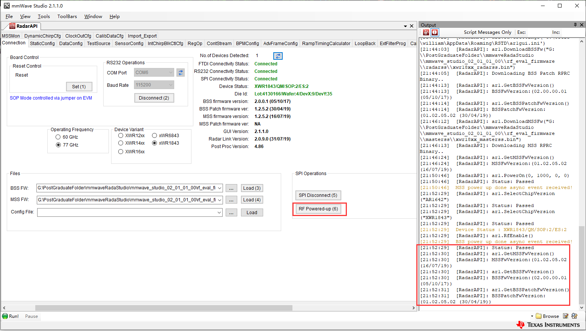586x331 pixels.
Task: Switch to the DataConfig tab
Action: 71,44
